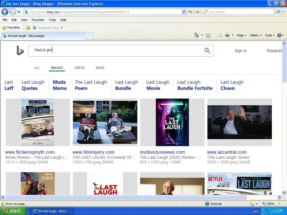Screen dimensions: 287x215
Task: Click the Rewards link
Action: [x=274, y=51]
